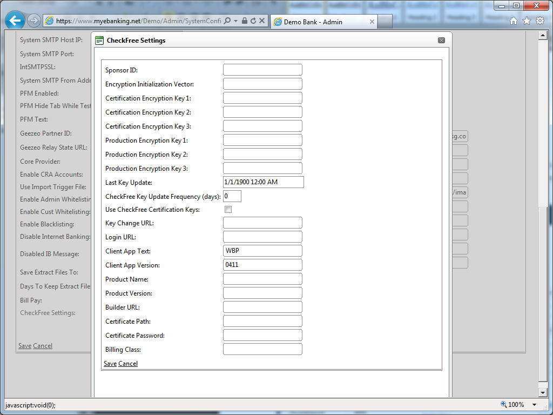The image size is (553, 415).
Task: Toggle Use CheckFree Certification Keys checkbox
Action: point(228,210)
